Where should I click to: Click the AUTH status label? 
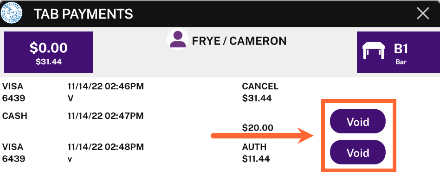[x=254, y=147]
